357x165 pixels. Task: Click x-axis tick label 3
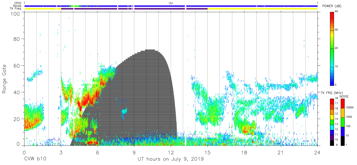[x=61, y=152]
